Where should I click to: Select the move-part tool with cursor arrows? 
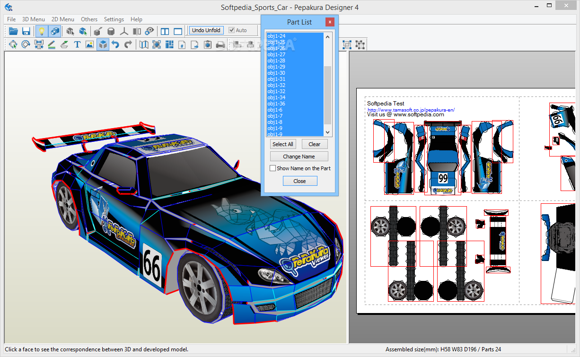(x=13, y=44)
